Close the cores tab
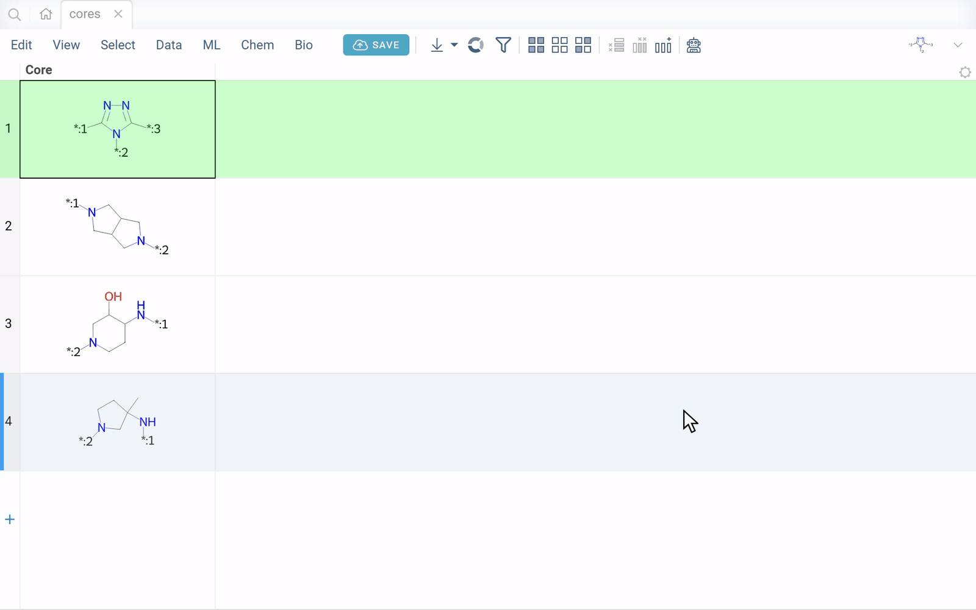This screenshot has height=610, width=976. click(x=118, y=14)
